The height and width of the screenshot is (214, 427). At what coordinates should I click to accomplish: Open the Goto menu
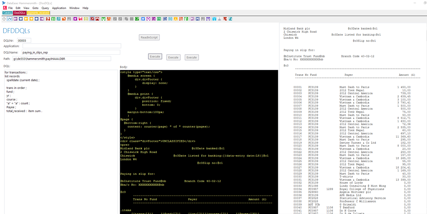pos(36,8)
